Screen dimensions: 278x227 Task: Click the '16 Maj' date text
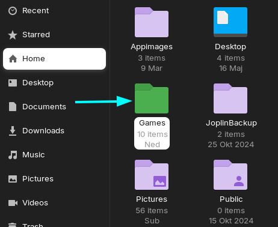pos(230,68)
